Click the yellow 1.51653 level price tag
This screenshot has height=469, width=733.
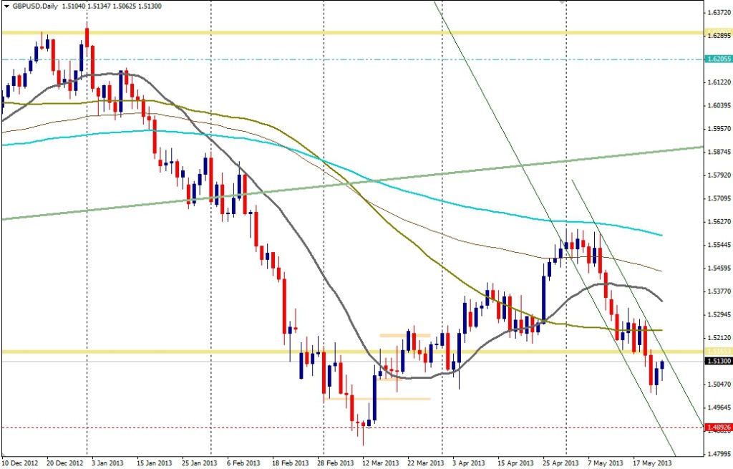[x=717, y=351]
